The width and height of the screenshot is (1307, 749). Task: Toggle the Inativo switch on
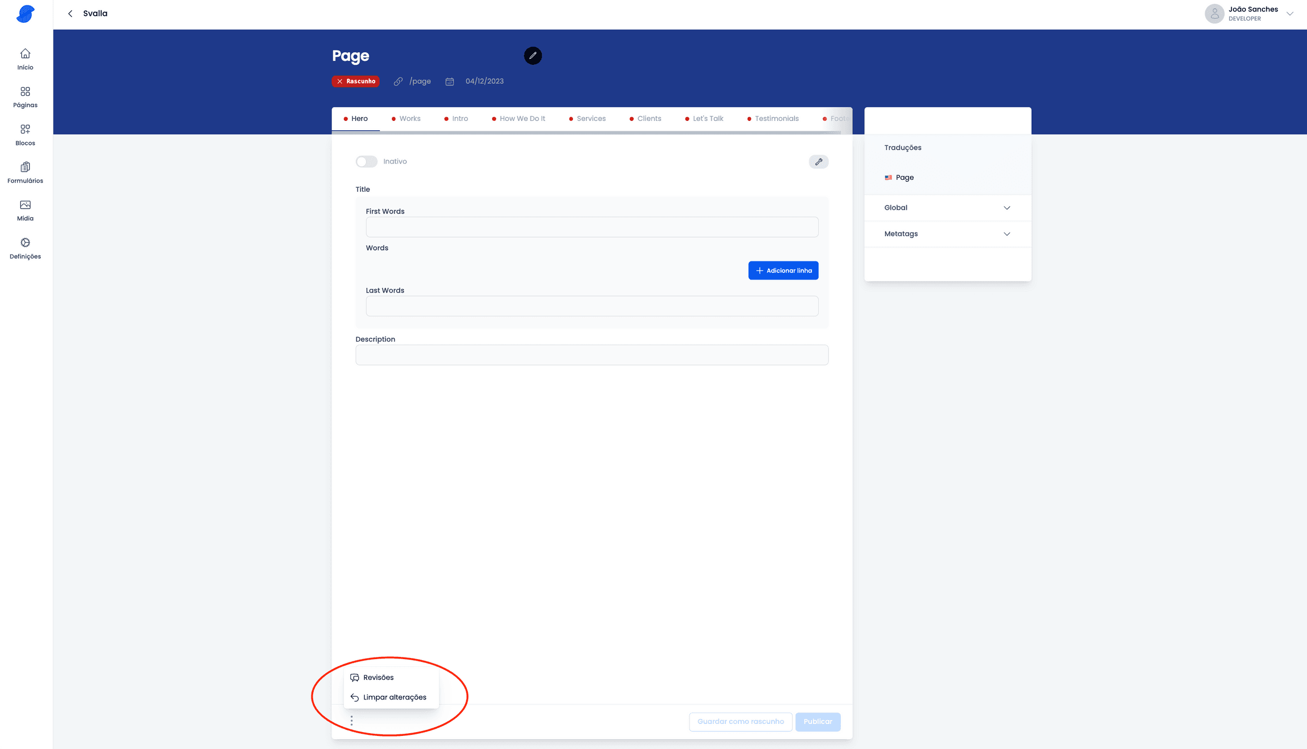point(367,162)
